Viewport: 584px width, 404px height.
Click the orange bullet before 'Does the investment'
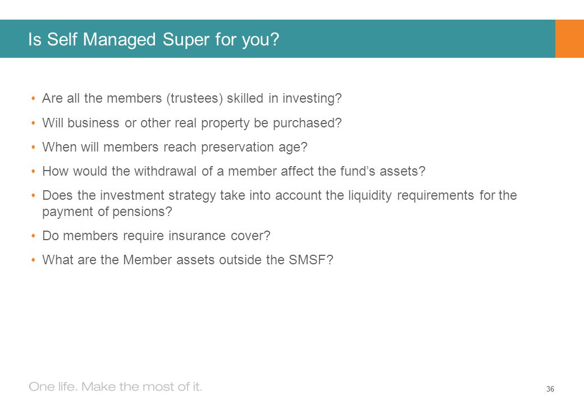pos(34,195)
